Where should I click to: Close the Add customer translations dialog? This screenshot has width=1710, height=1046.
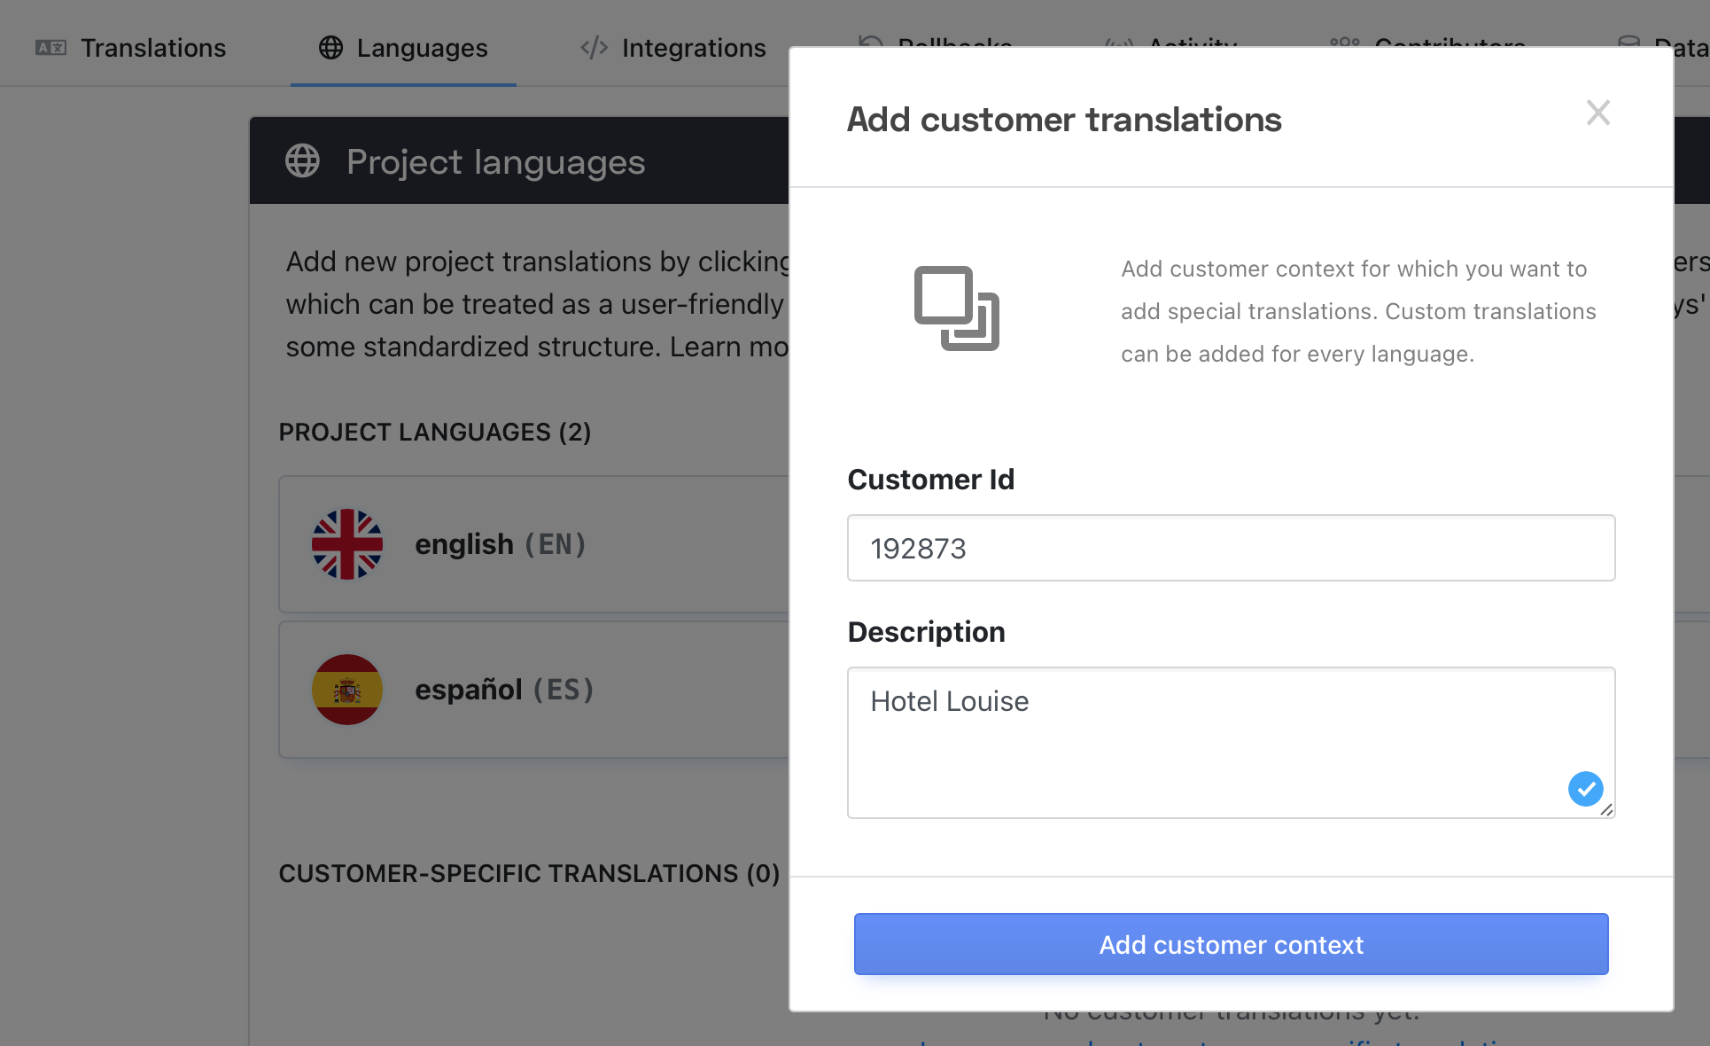click(1597, 113)
